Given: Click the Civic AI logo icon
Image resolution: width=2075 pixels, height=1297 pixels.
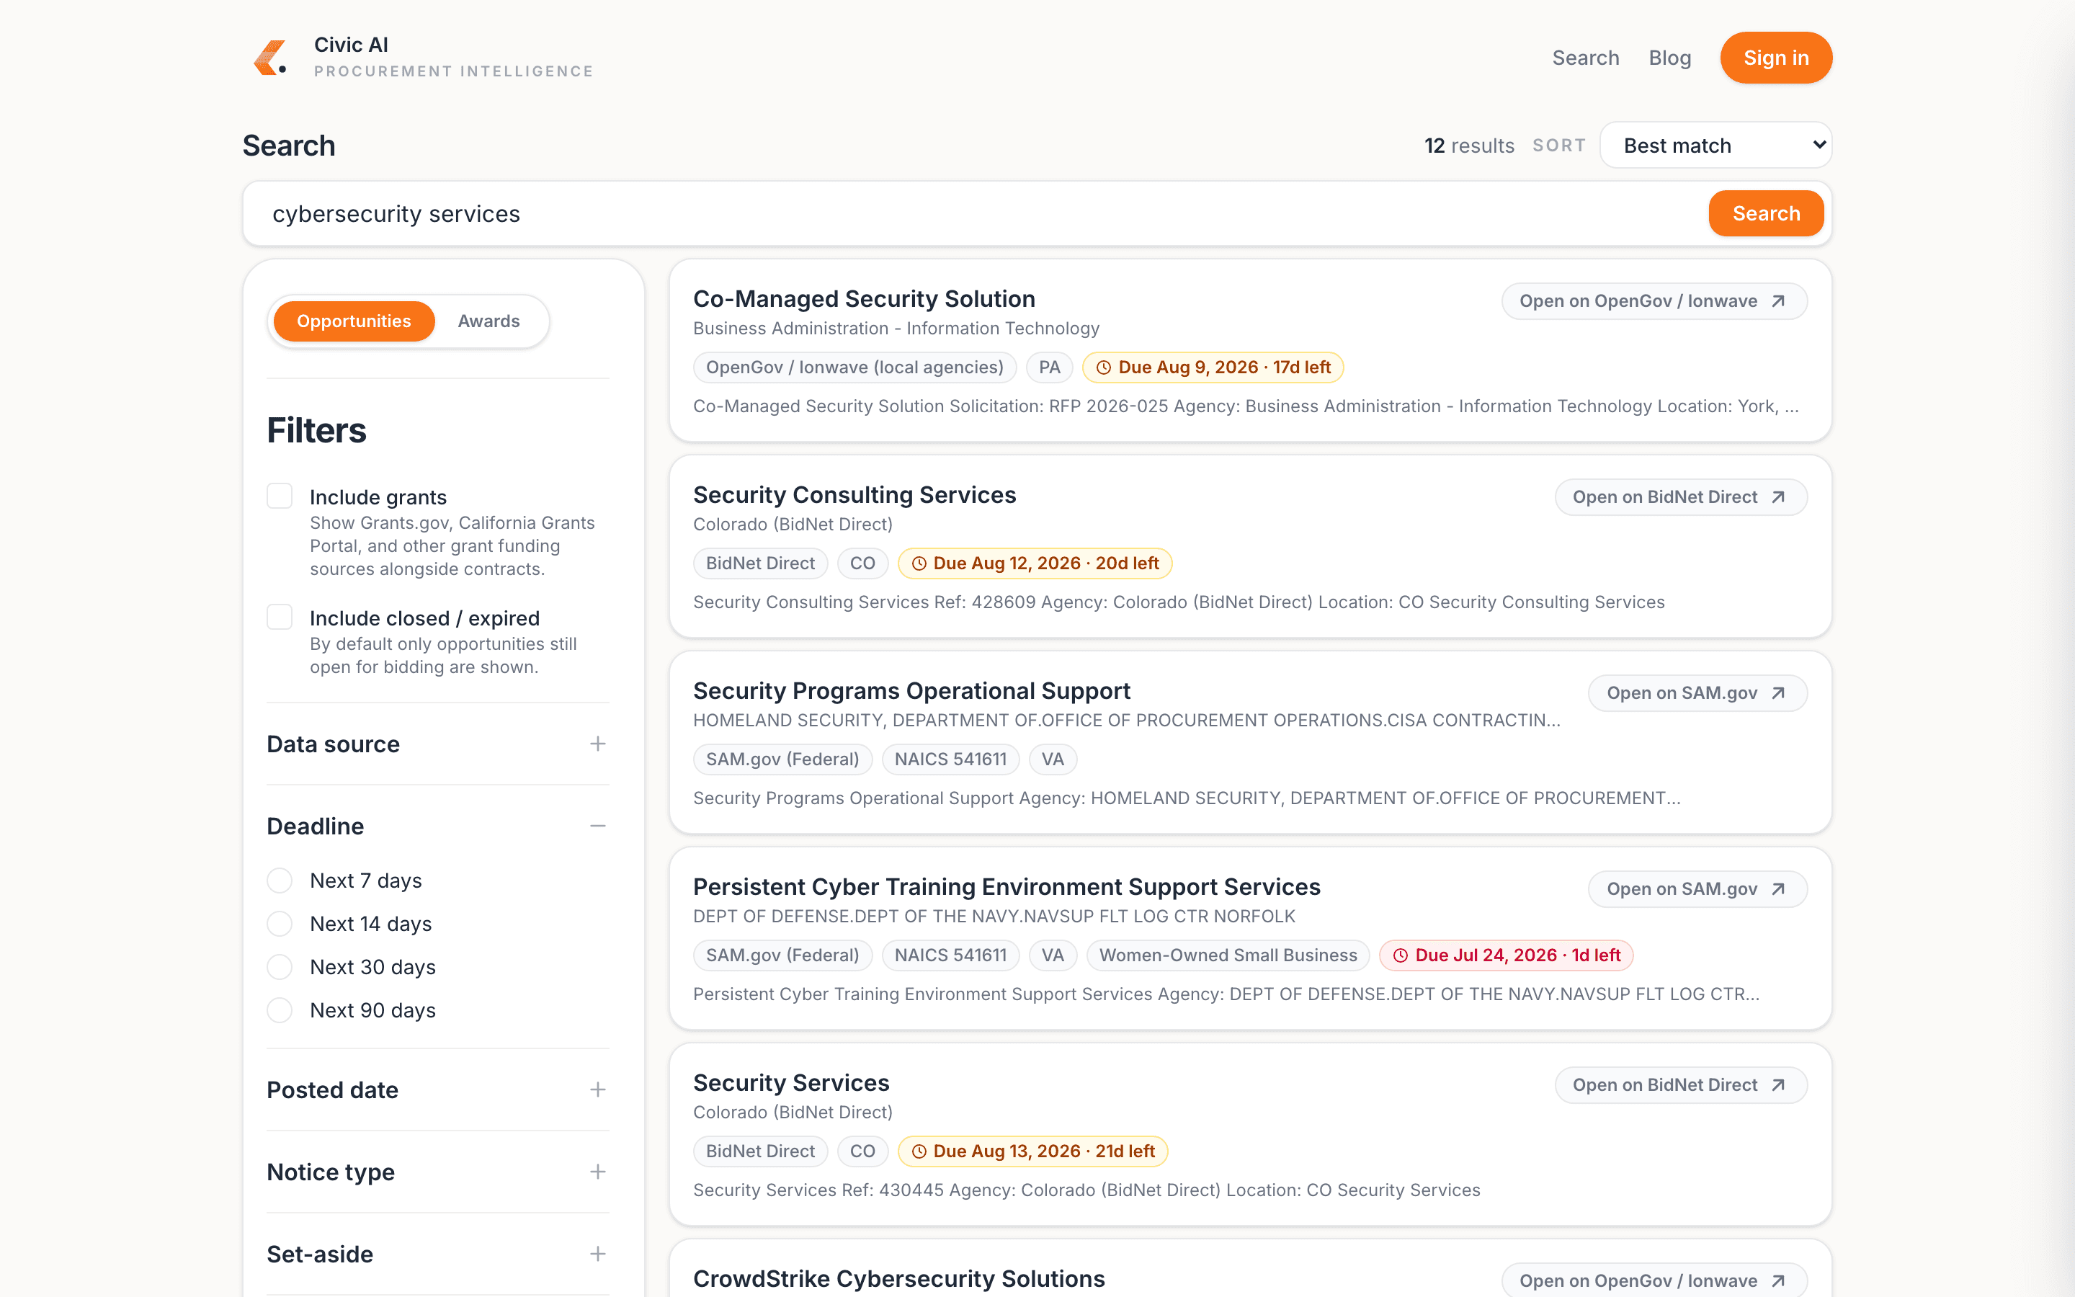Looking at the screenshot, I should [270, 58].
